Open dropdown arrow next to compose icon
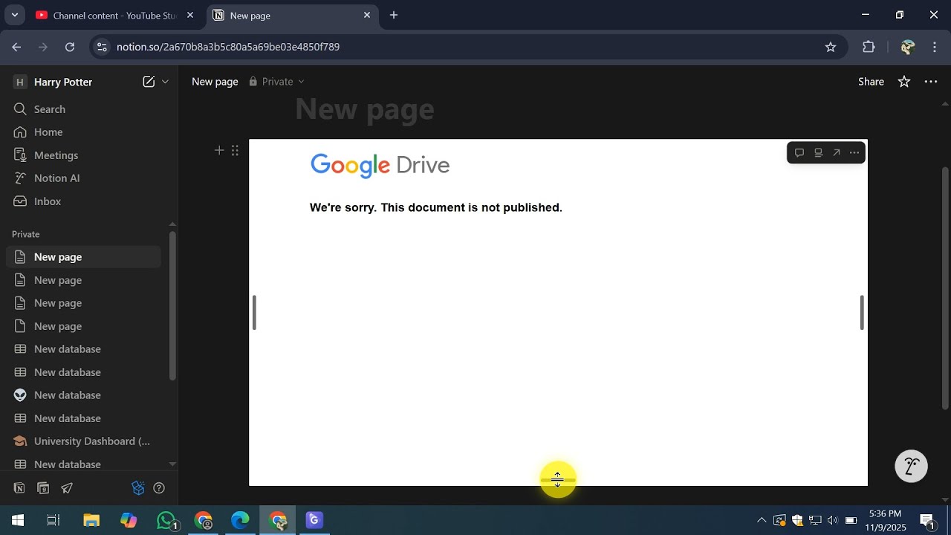The height and width of the screenshot is (535, 951). point(165,82)
